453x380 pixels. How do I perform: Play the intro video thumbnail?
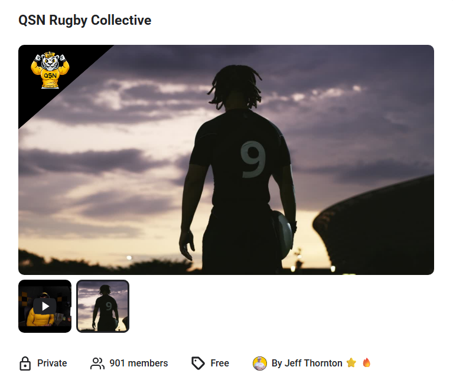point(45,306)
